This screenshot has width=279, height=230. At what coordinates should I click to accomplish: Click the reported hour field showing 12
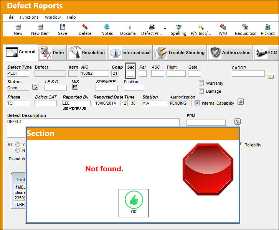coord(124,103)
